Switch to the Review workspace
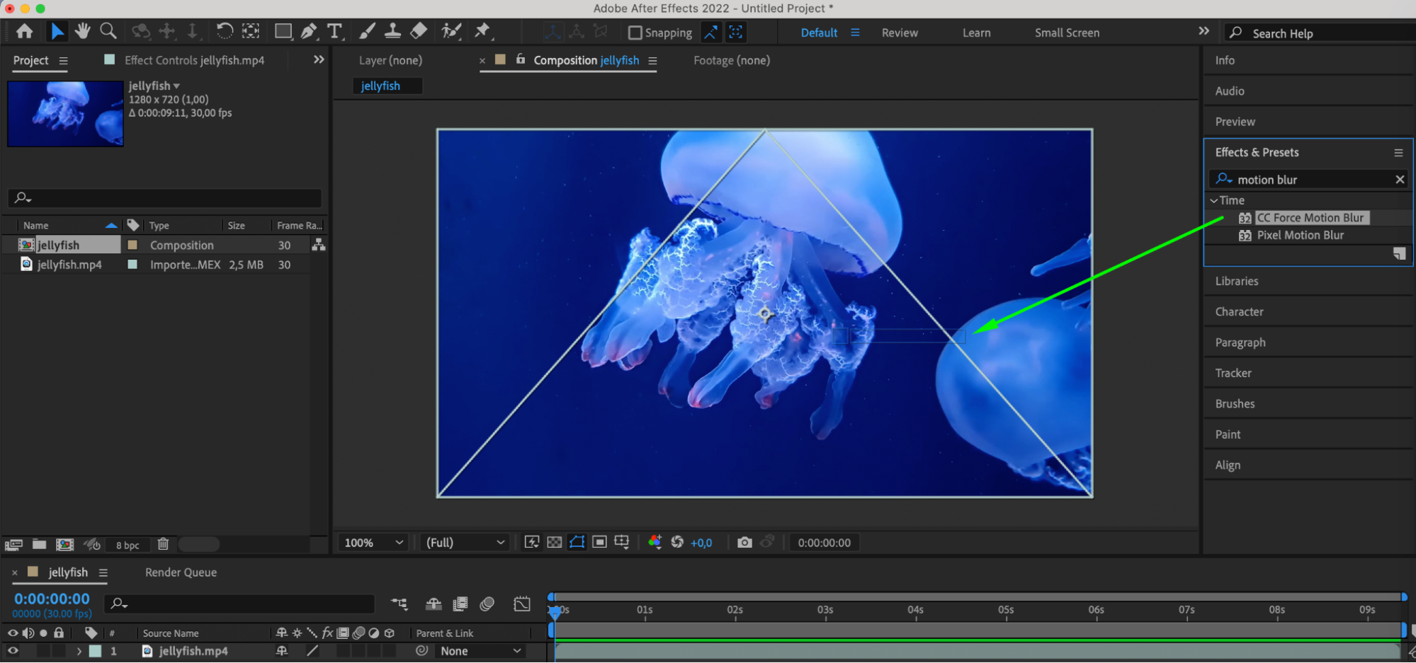 (x=900, y=33)
